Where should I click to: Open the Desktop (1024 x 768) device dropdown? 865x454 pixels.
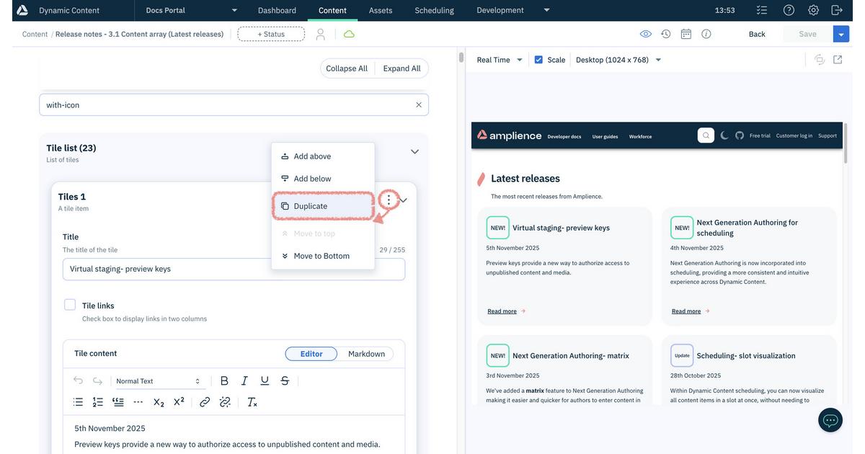(618, 60)
